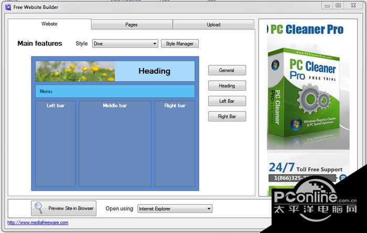Click the PC Cleaner Pro ad title
This screenshot has width=367, height=233.
pyautogui.click(x=306, y=29)
